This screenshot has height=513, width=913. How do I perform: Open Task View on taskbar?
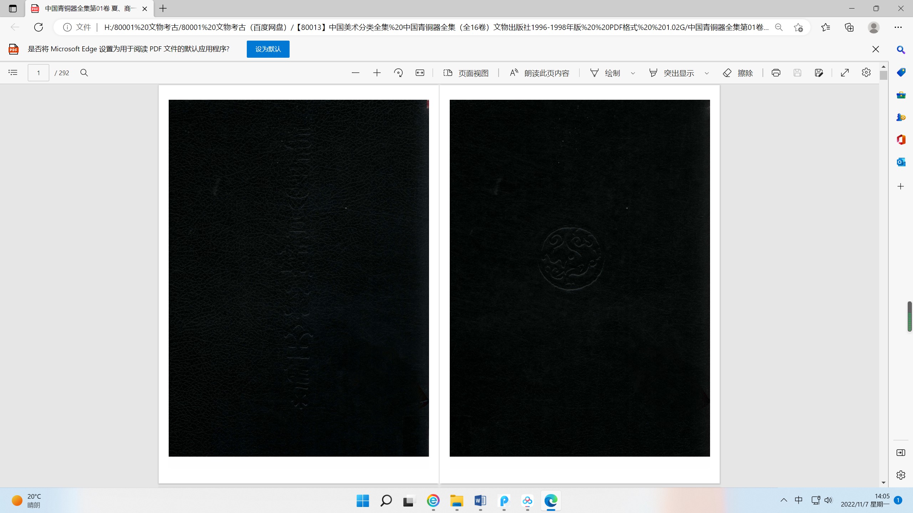pos(409,501)
